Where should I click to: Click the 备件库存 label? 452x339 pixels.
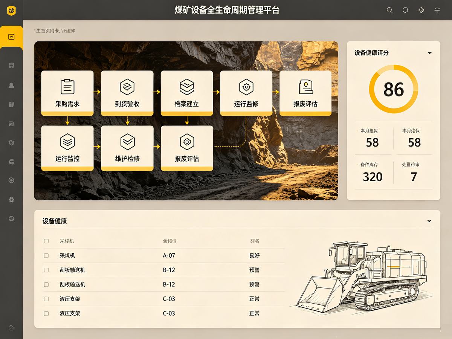pyautogui.click(x=369, y=165)
